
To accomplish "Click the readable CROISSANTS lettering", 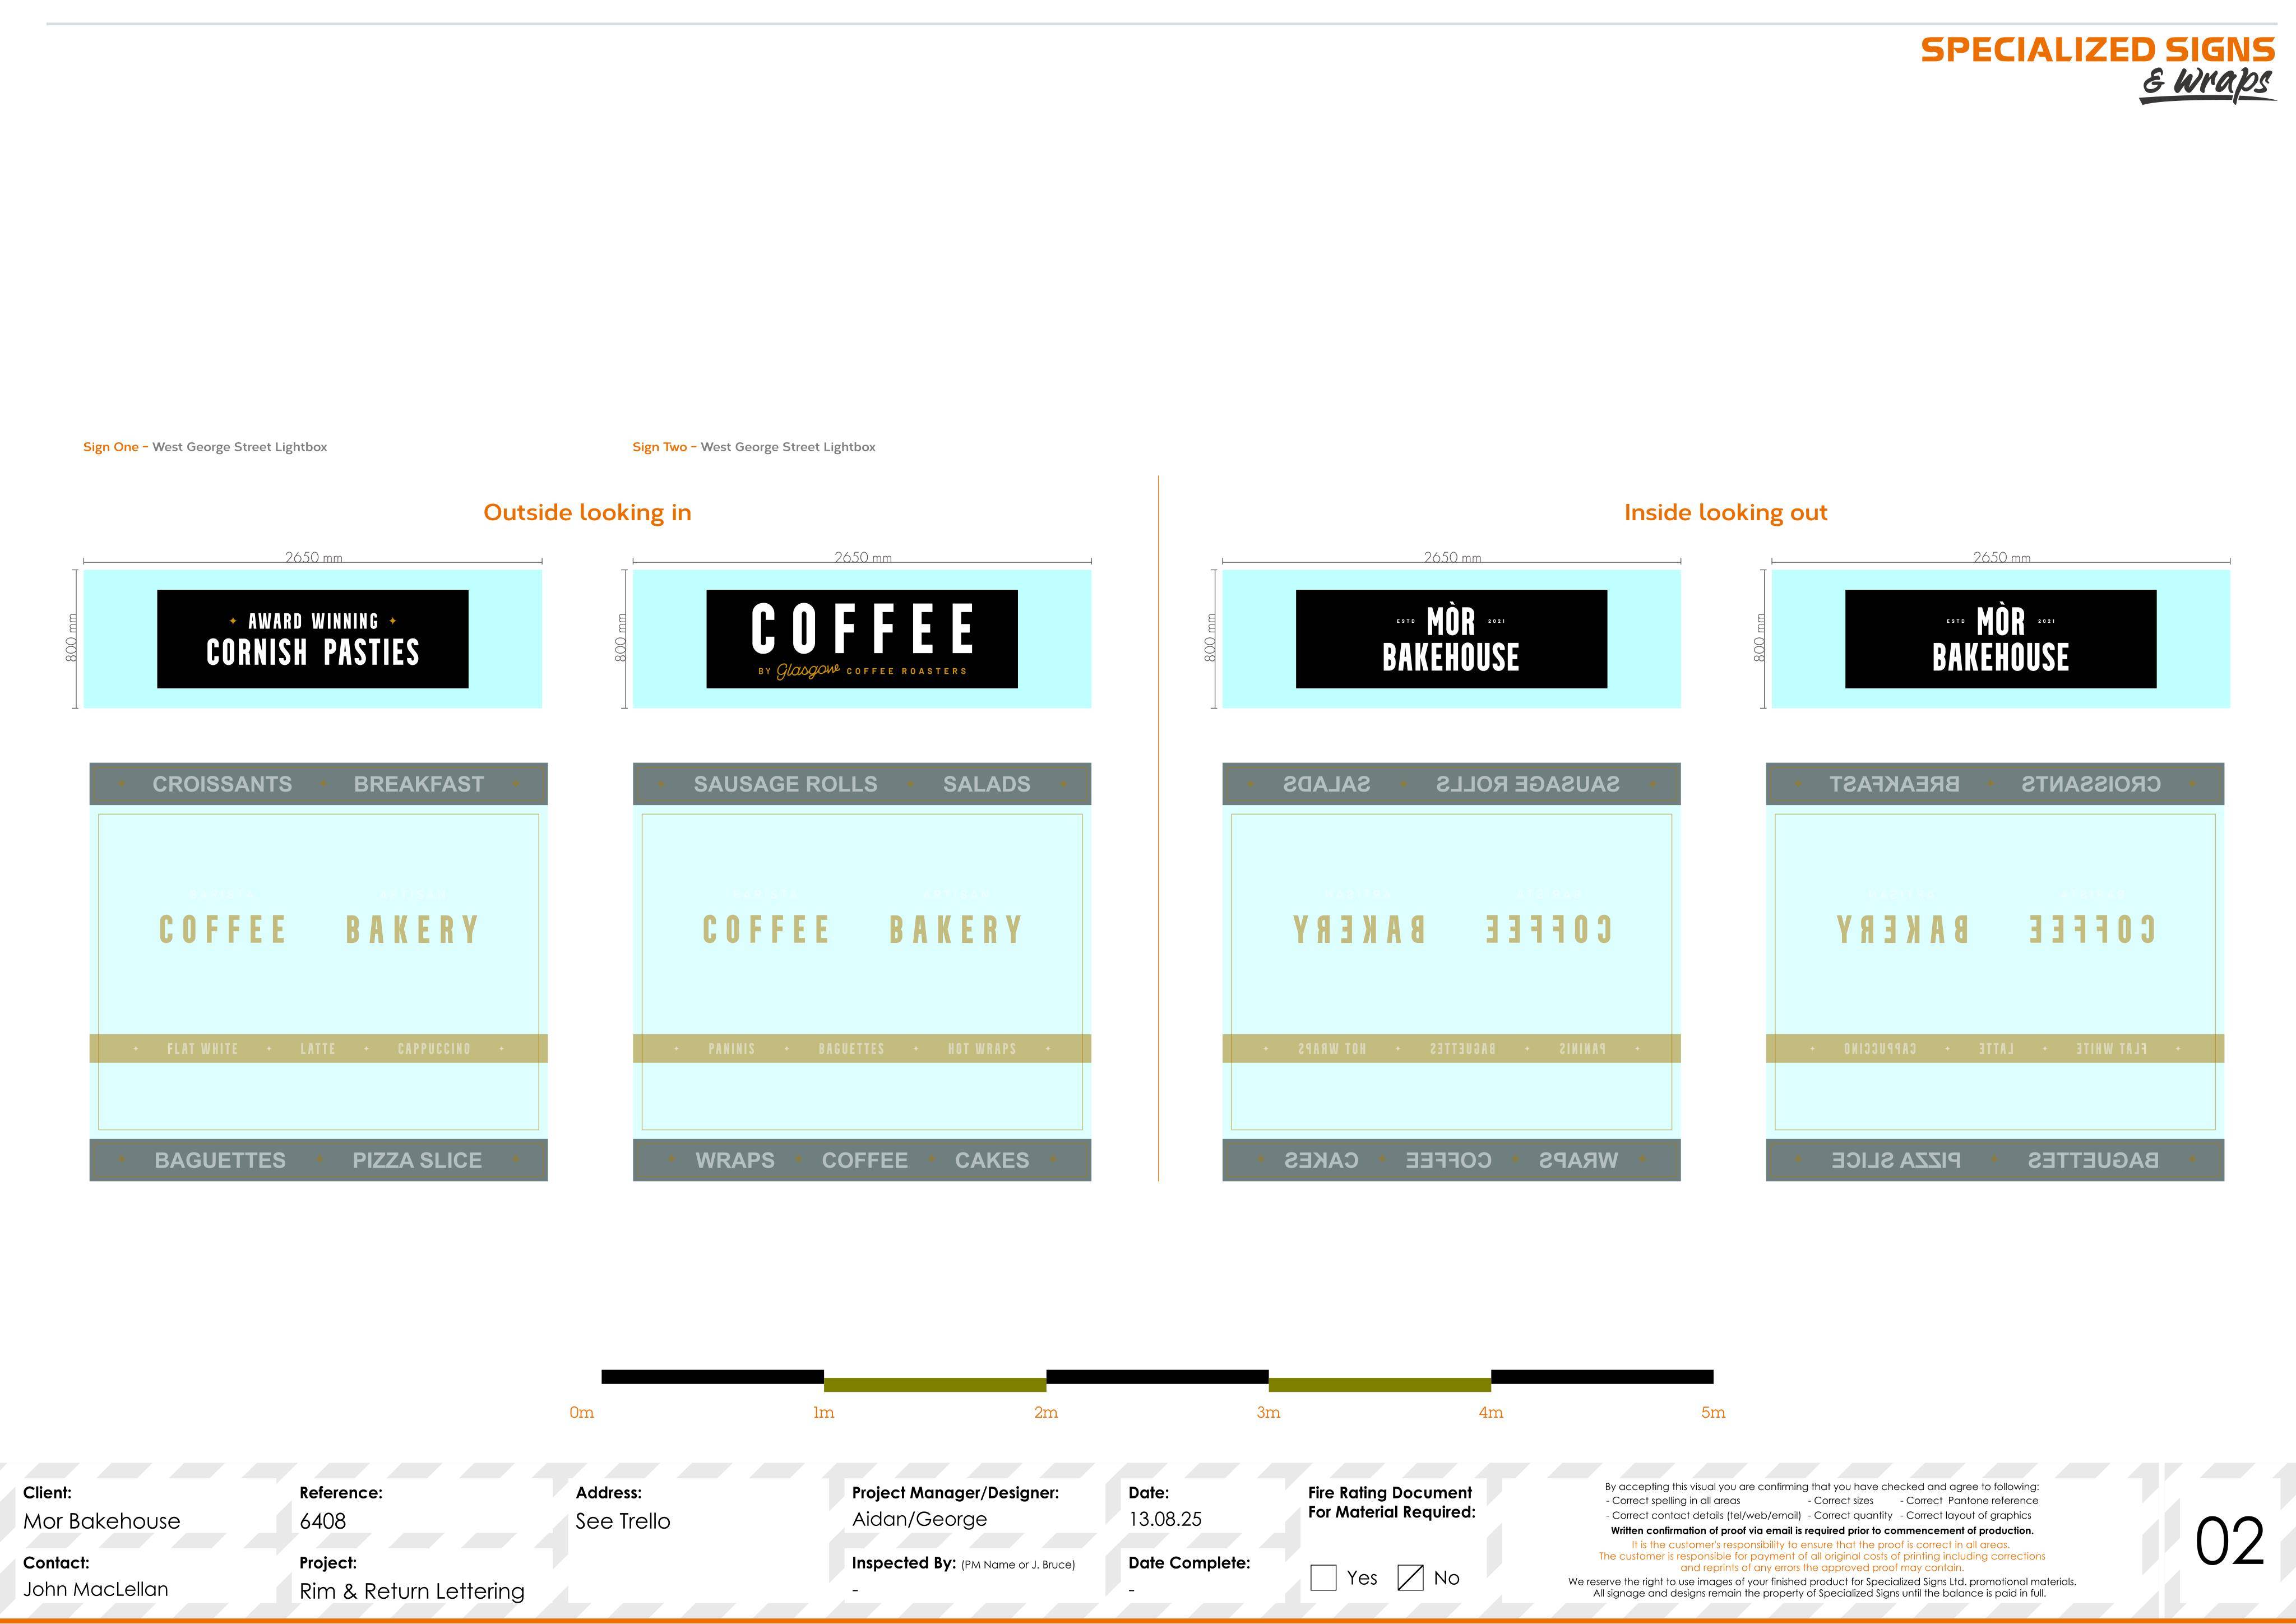I will click(x=222, y=784).
